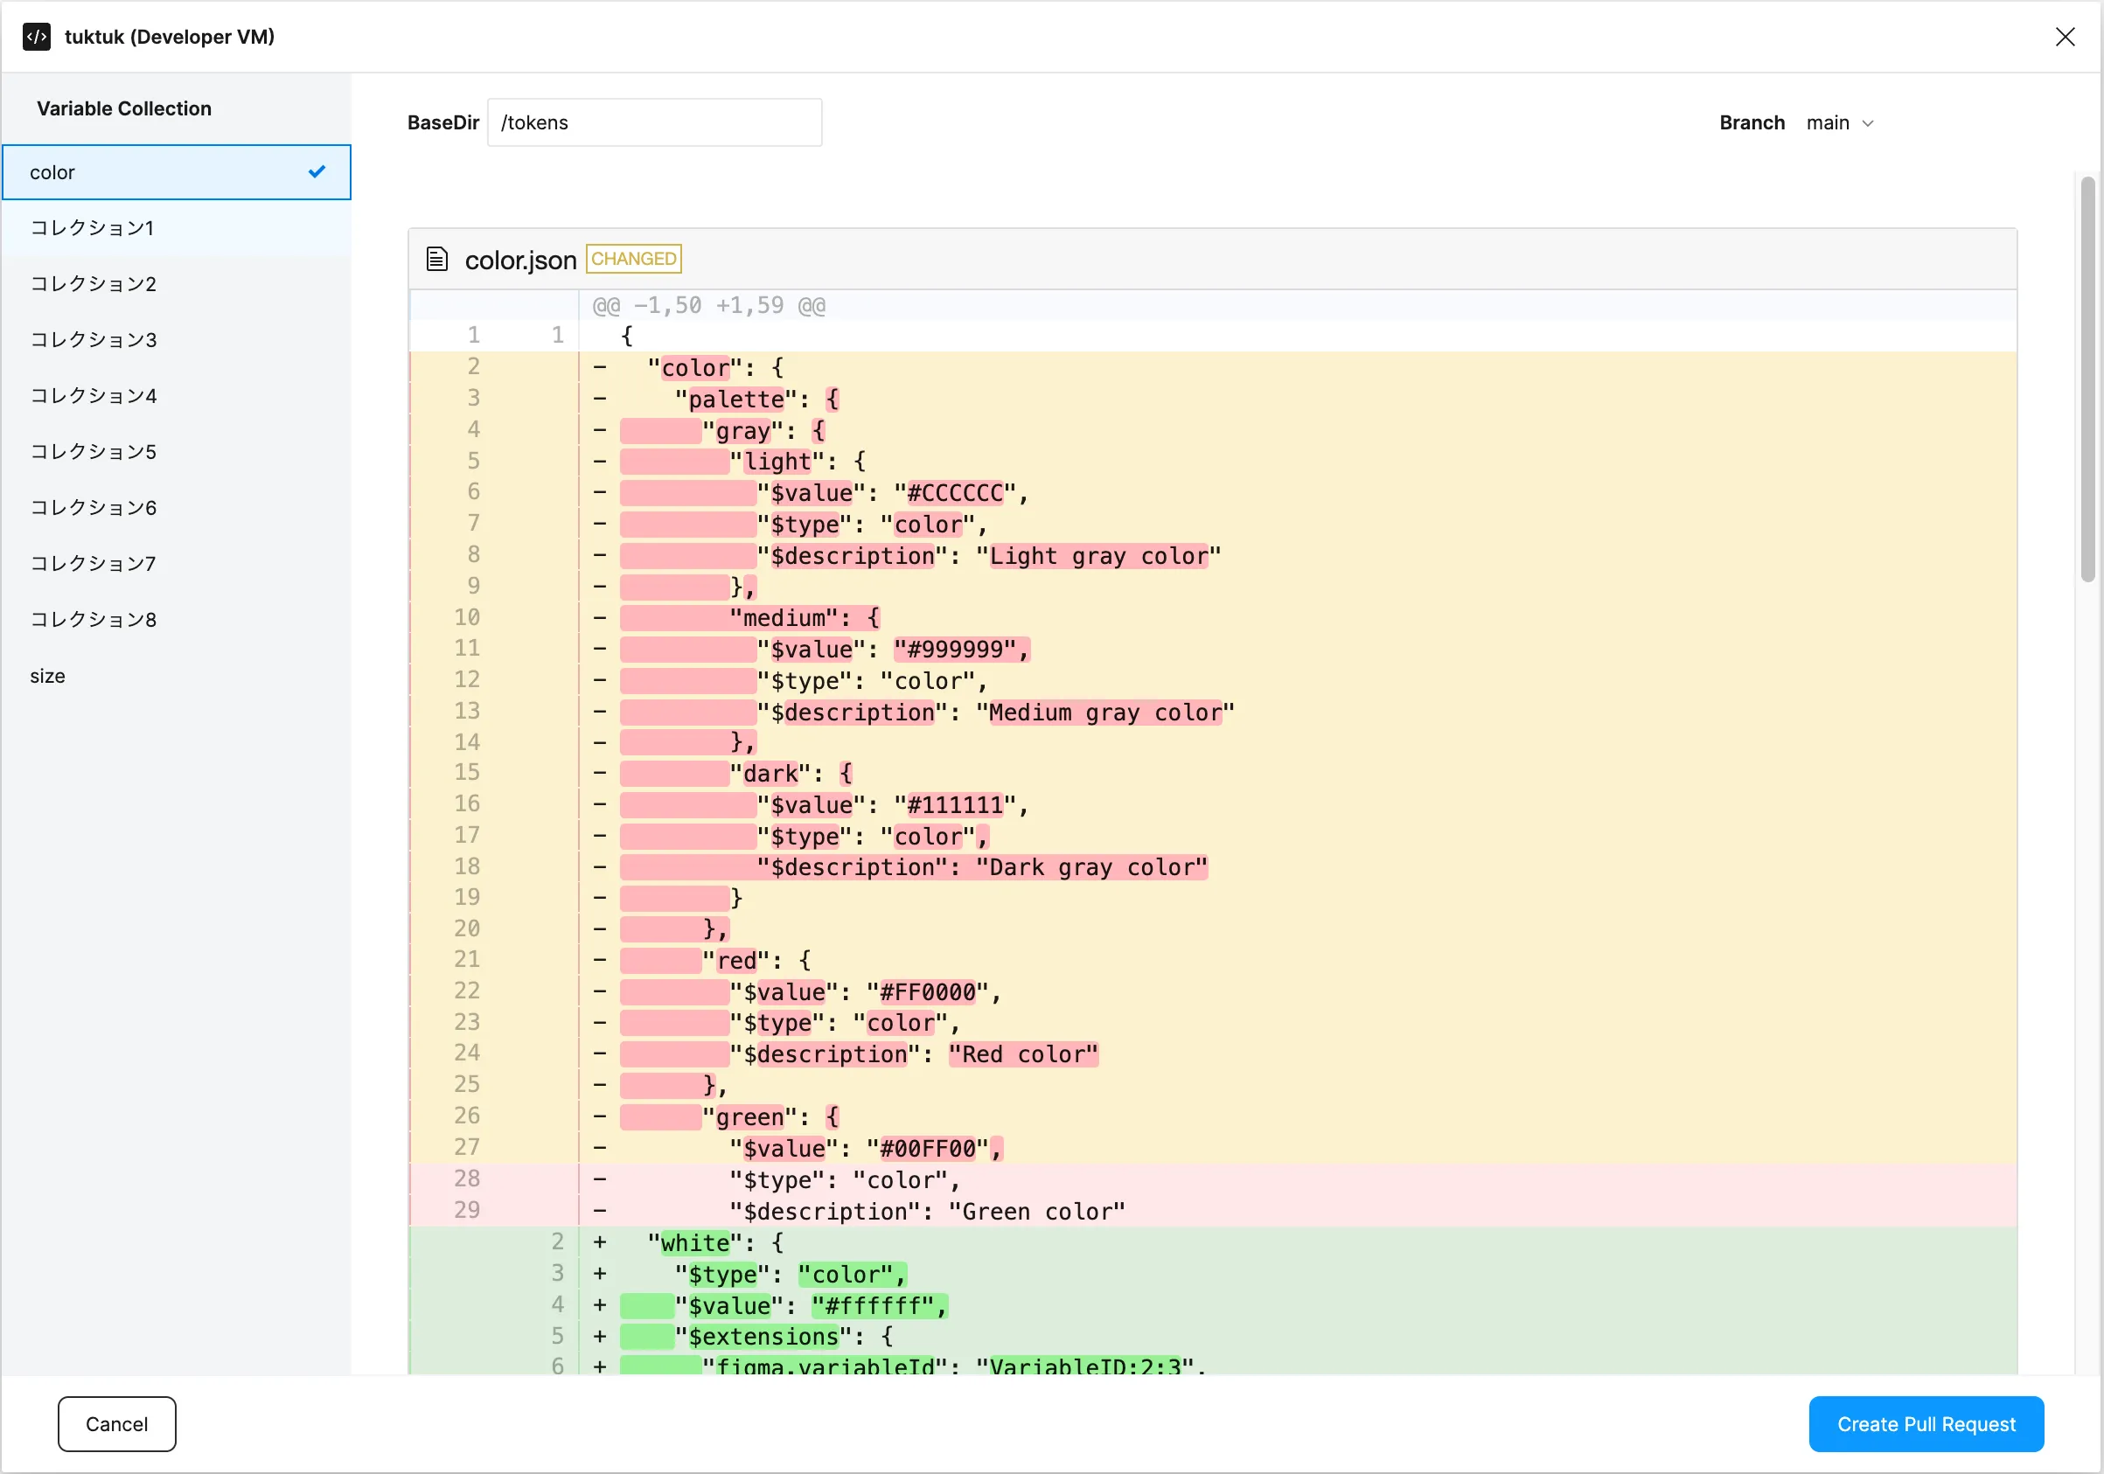2104x1474 pixels.
Task: Select コレクション5 in the collection list
Action: click(177, 452)
